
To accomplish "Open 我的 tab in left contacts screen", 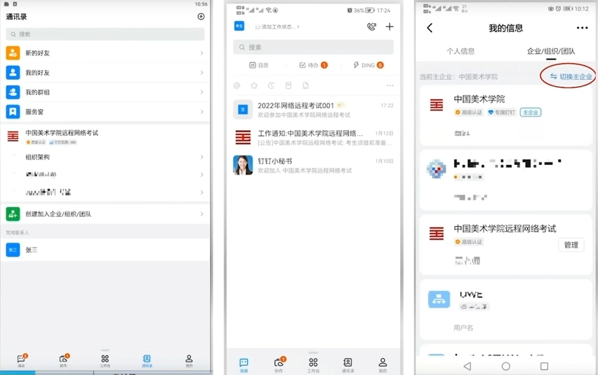I will pyautogui.click(x=189, y=361).
